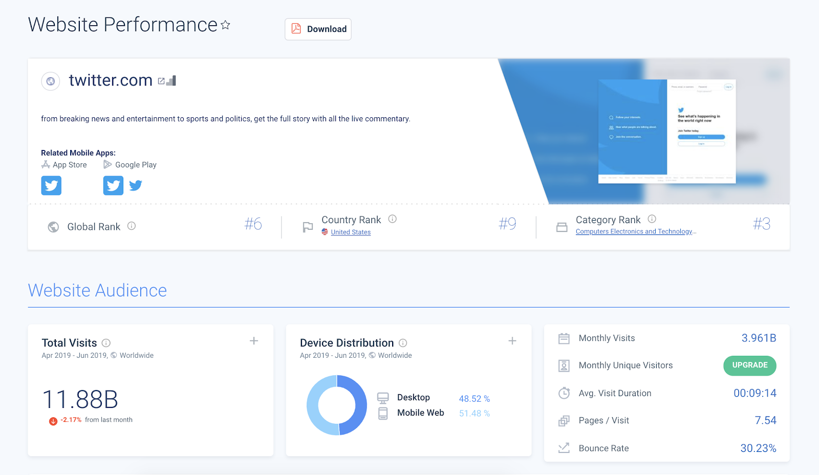
Task: Click the Monthly Unique Visitors icon
Action: tap(564, 365)
